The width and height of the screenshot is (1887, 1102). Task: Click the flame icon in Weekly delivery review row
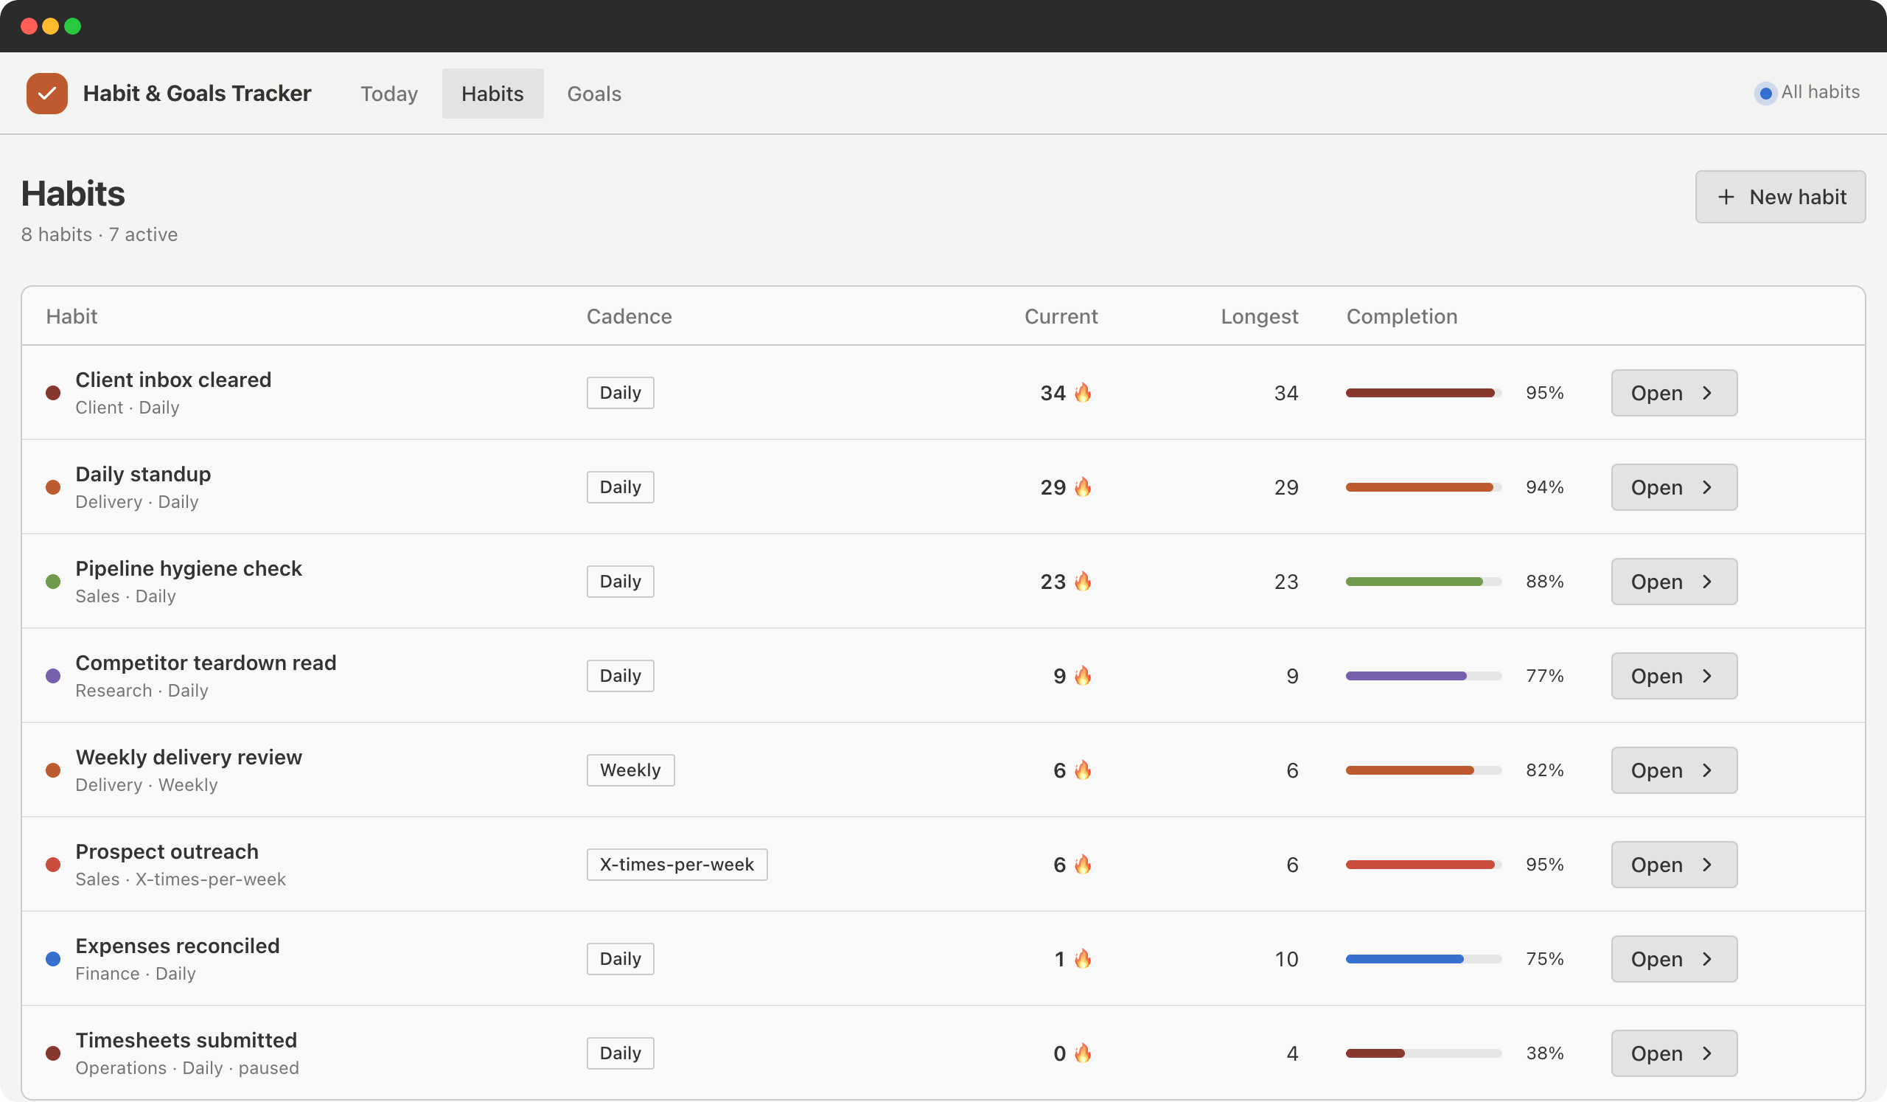pyautogui.click(x=1083, y=770)
